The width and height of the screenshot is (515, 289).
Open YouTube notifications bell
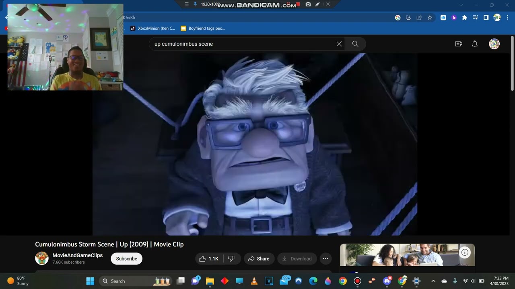(x=475, y=44)
